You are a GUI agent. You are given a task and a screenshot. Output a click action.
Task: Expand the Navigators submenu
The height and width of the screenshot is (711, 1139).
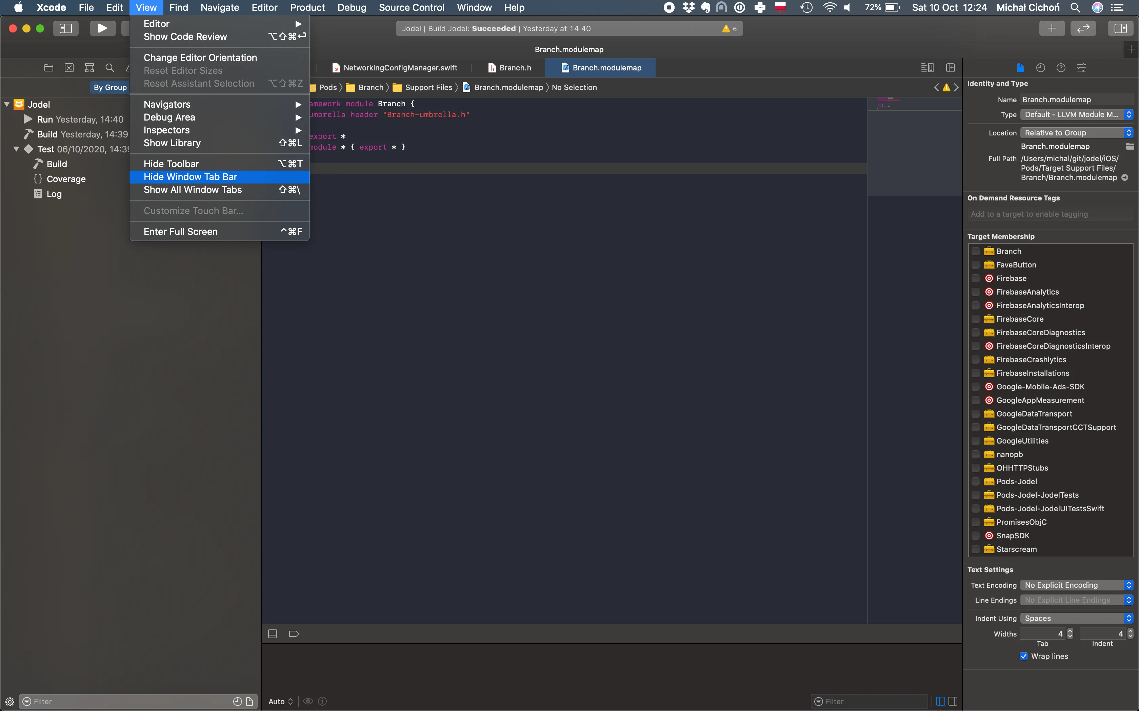coord(219,104)
